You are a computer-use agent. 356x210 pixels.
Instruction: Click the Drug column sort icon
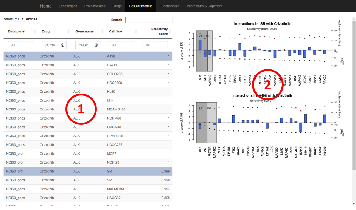coord(68,32)
